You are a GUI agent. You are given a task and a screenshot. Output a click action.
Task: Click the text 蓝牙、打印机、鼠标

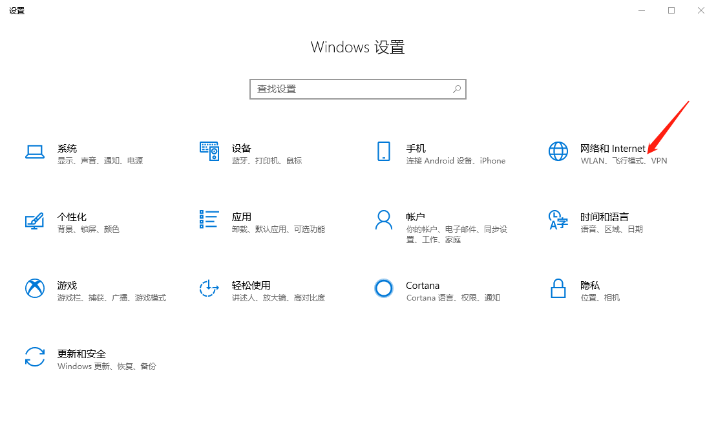tap(267, 161)
